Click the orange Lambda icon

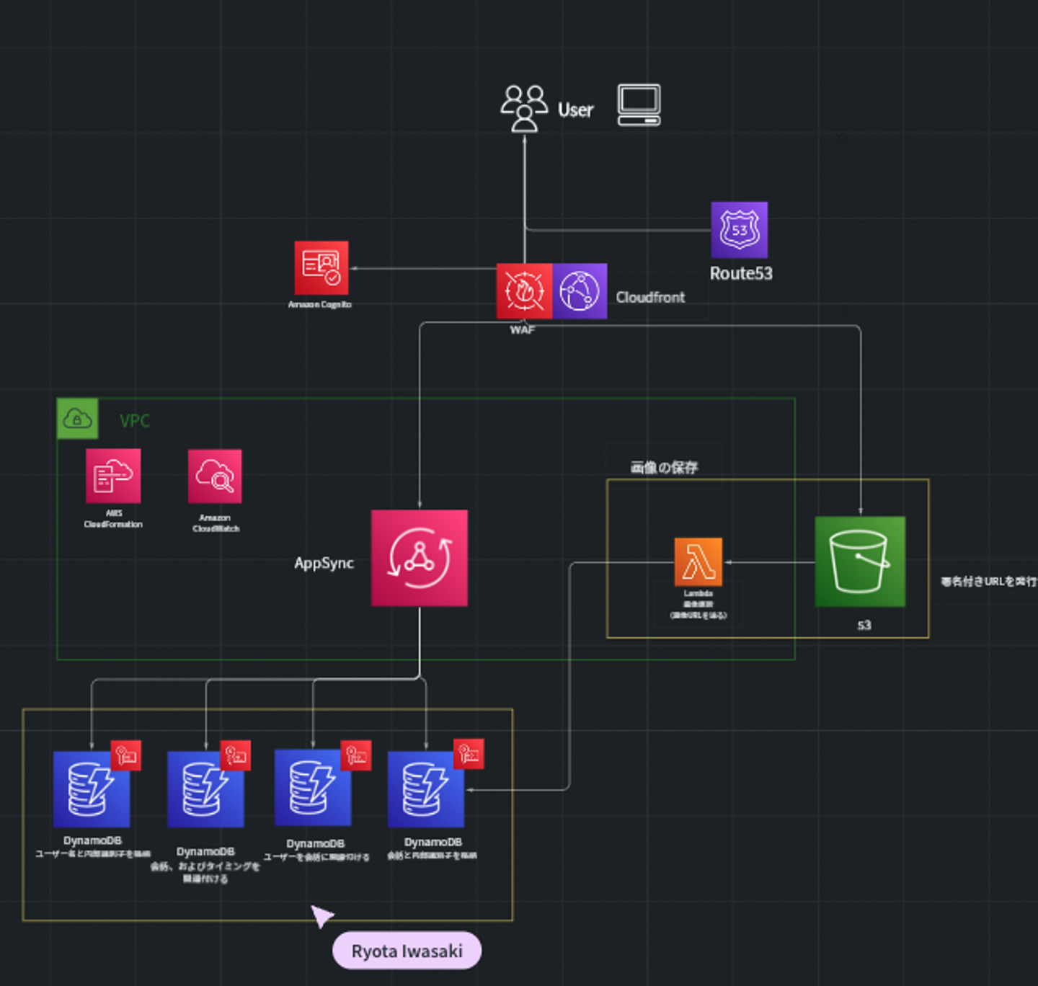pyautogui.click(x=698, y=561)
